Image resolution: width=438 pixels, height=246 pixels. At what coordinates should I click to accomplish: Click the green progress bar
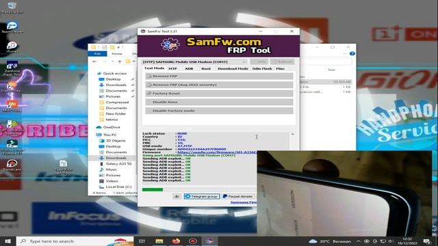(x=153, y=190)
